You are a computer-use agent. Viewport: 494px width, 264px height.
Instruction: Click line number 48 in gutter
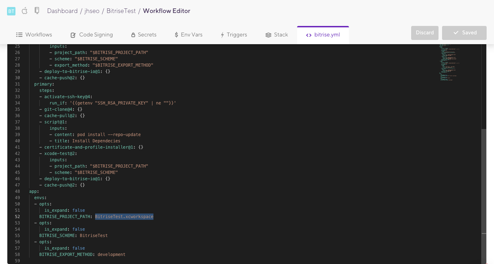point(17,191)
